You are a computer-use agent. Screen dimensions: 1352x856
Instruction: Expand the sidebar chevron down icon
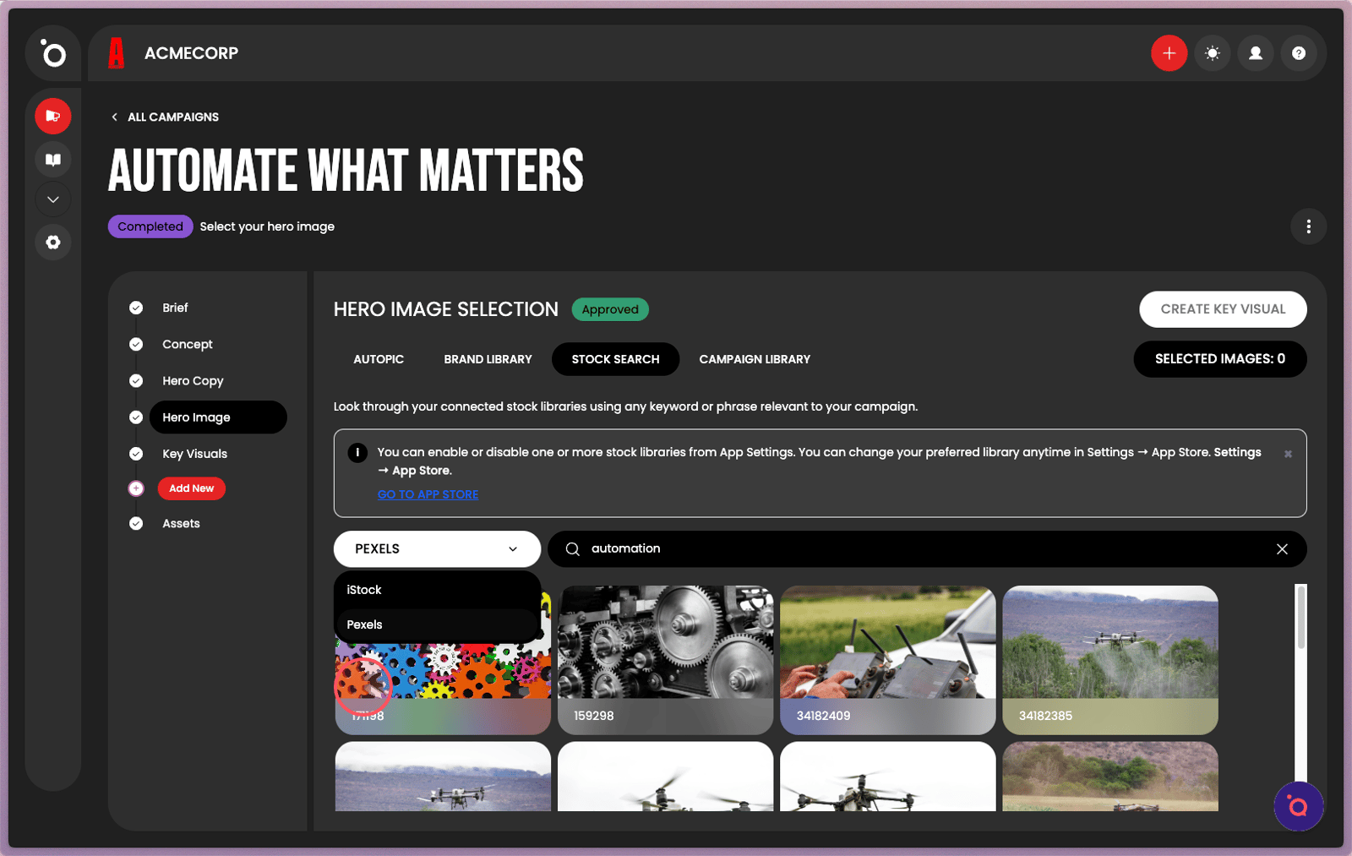pos(53,199)
